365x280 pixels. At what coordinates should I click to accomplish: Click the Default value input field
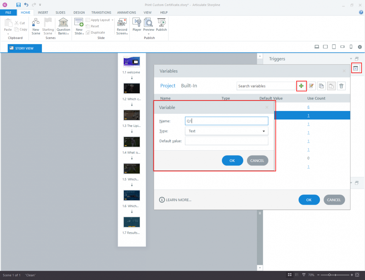tap(226, 141)
